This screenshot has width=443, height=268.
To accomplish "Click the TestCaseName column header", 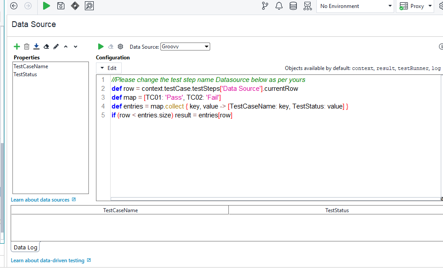I will point(120,210).
